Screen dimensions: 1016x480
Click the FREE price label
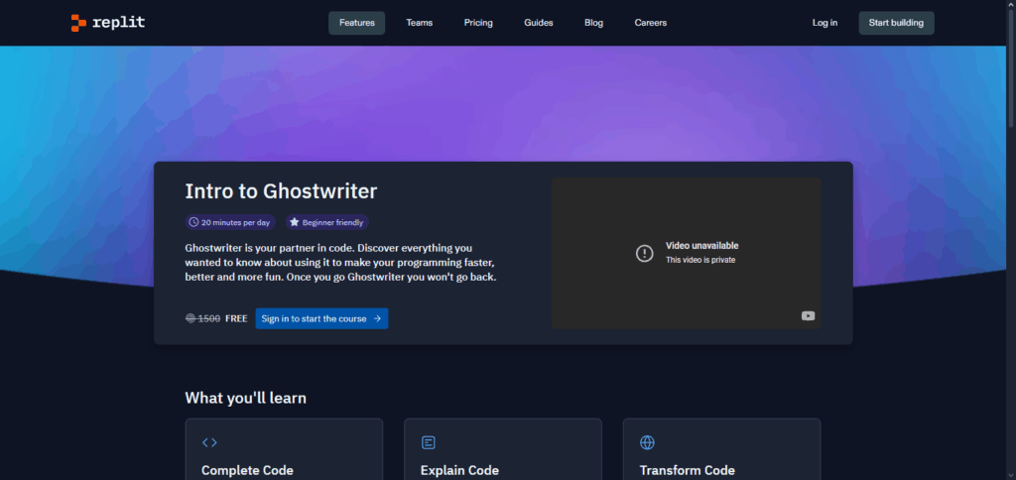(x=236, y=318)
